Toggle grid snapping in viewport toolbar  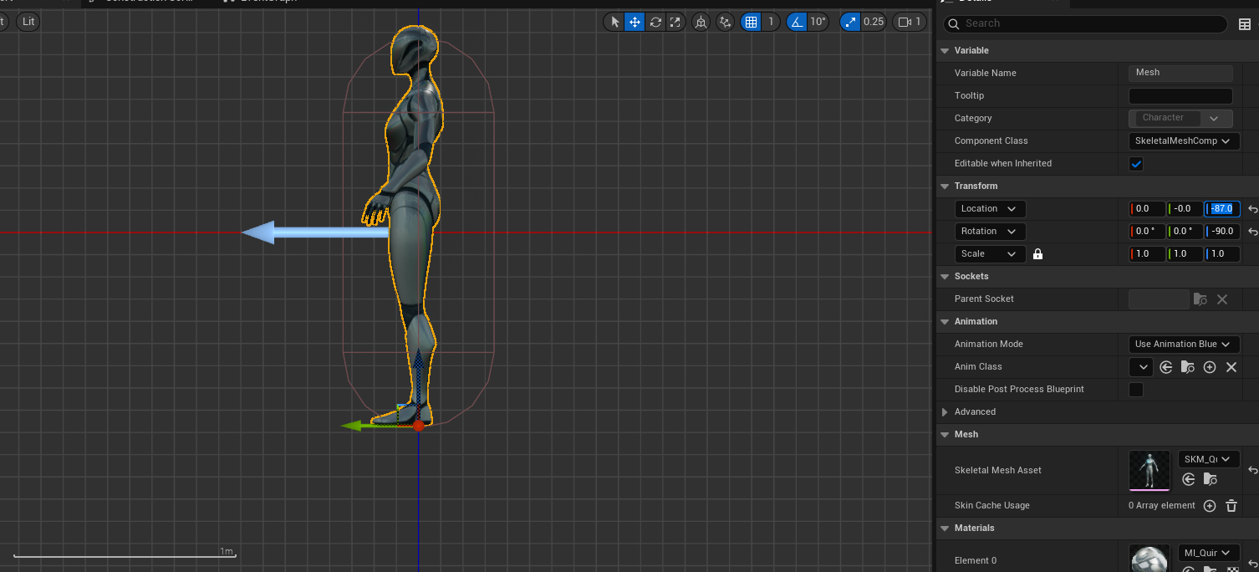coord(752,22)
